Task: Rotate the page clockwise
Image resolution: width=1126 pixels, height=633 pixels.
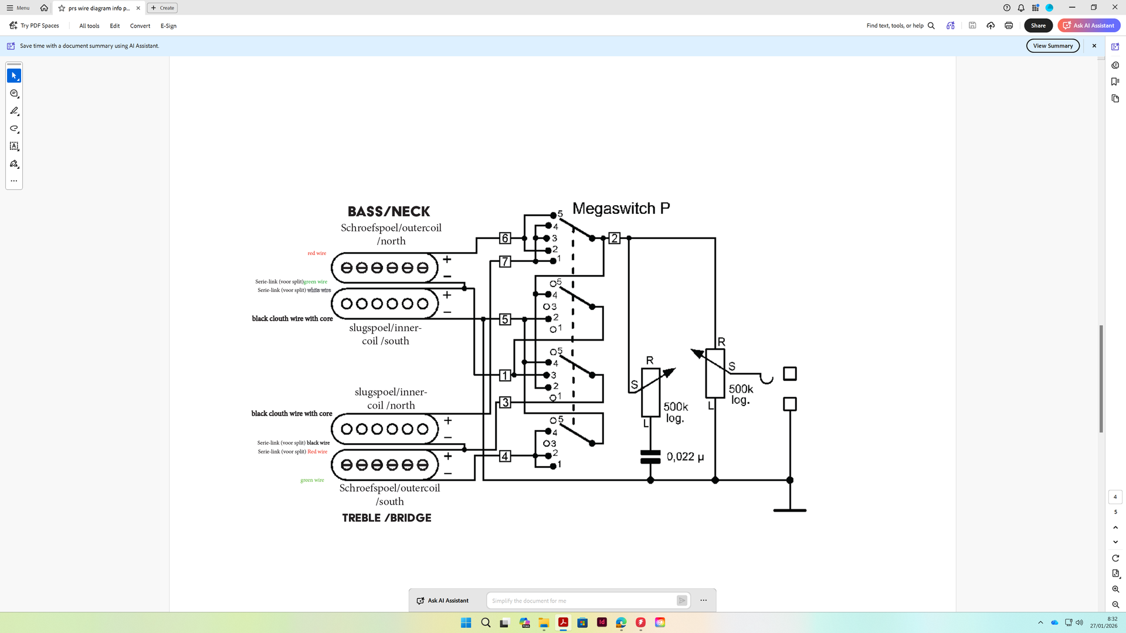Action: 1115,558
